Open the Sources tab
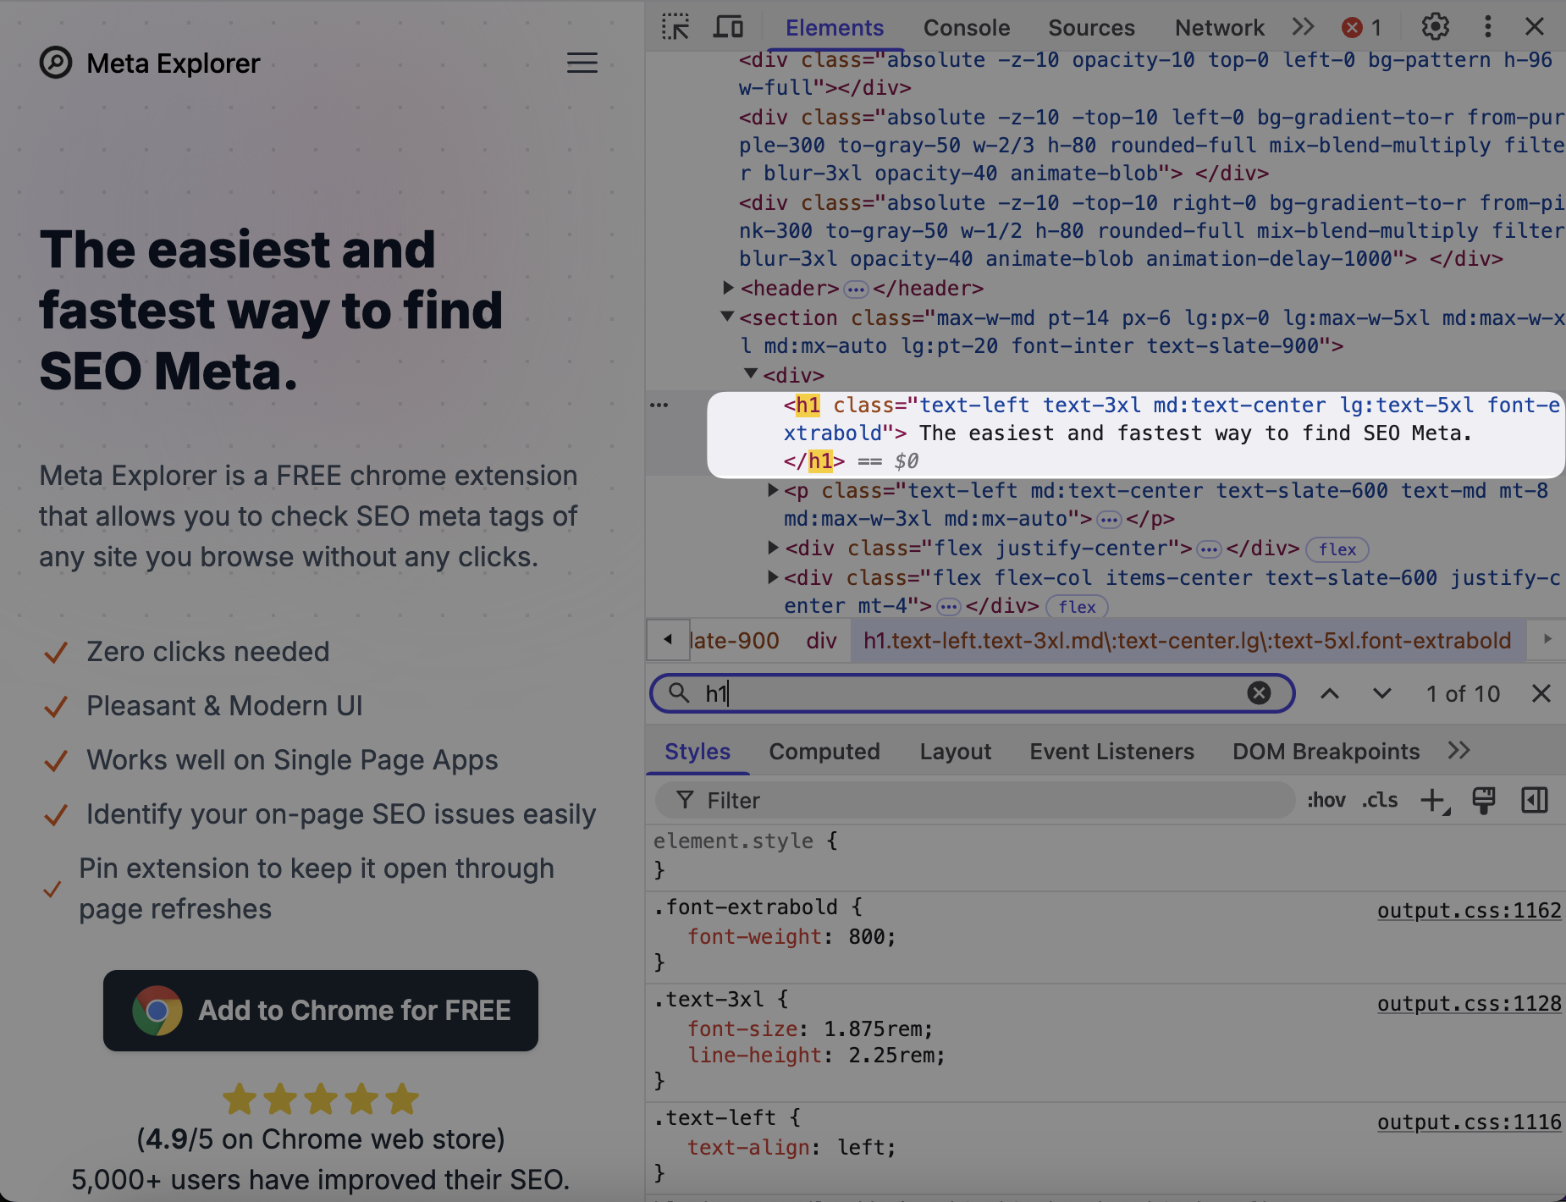 (x=1091, y=28)
